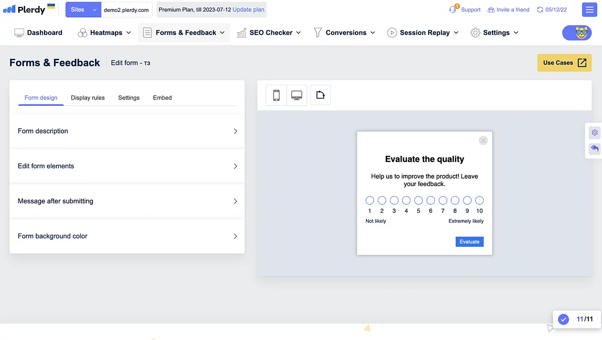Select rating 1 on the feedback scale
Viewport: 602px width, 340px height.
pos(370,200)
